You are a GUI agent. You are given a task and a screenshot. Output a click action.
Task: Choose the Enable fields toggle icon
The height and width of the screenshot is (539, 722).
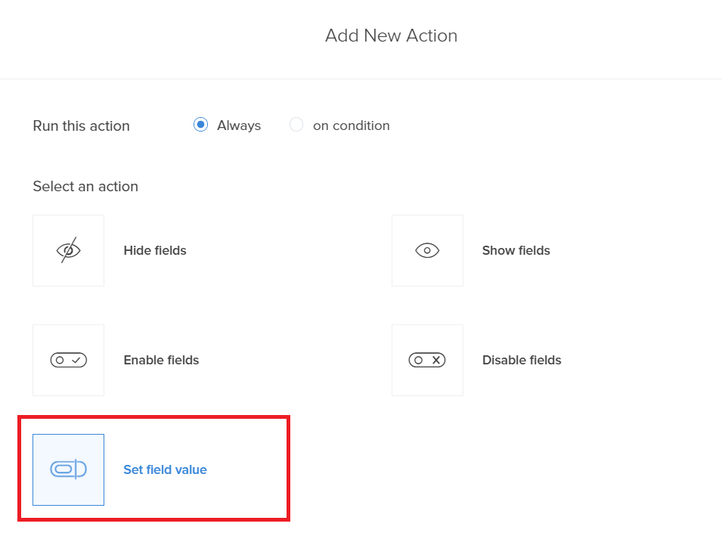click(68, 360)
